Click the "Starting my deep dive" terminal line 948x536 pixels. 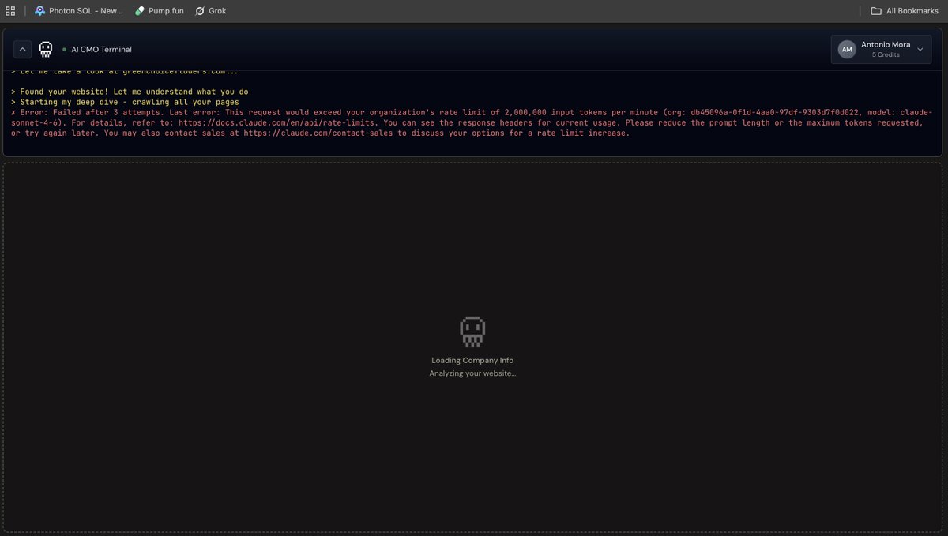click(x=125, y=102)
